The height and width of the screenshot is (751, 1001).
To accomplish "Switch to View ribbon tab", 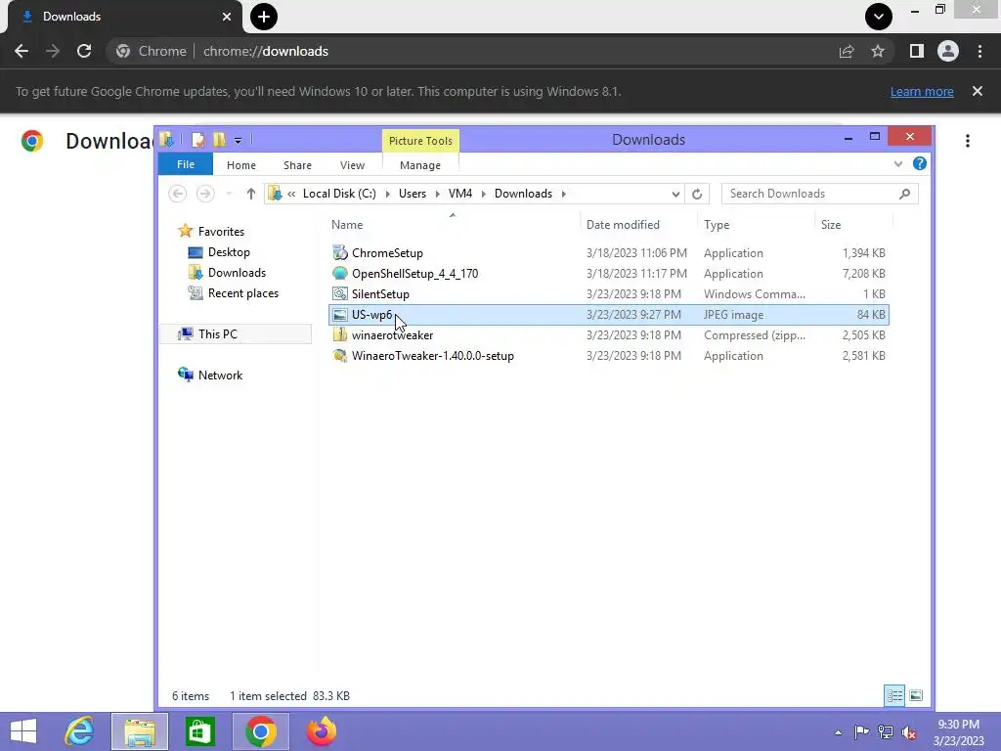I will [352, 165].
